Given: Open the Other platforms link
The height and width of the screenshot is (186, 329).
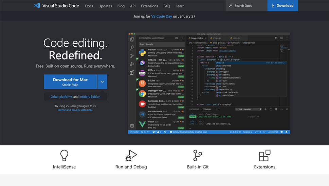Looking at the screenshot, I should click(x=61, y=97).
